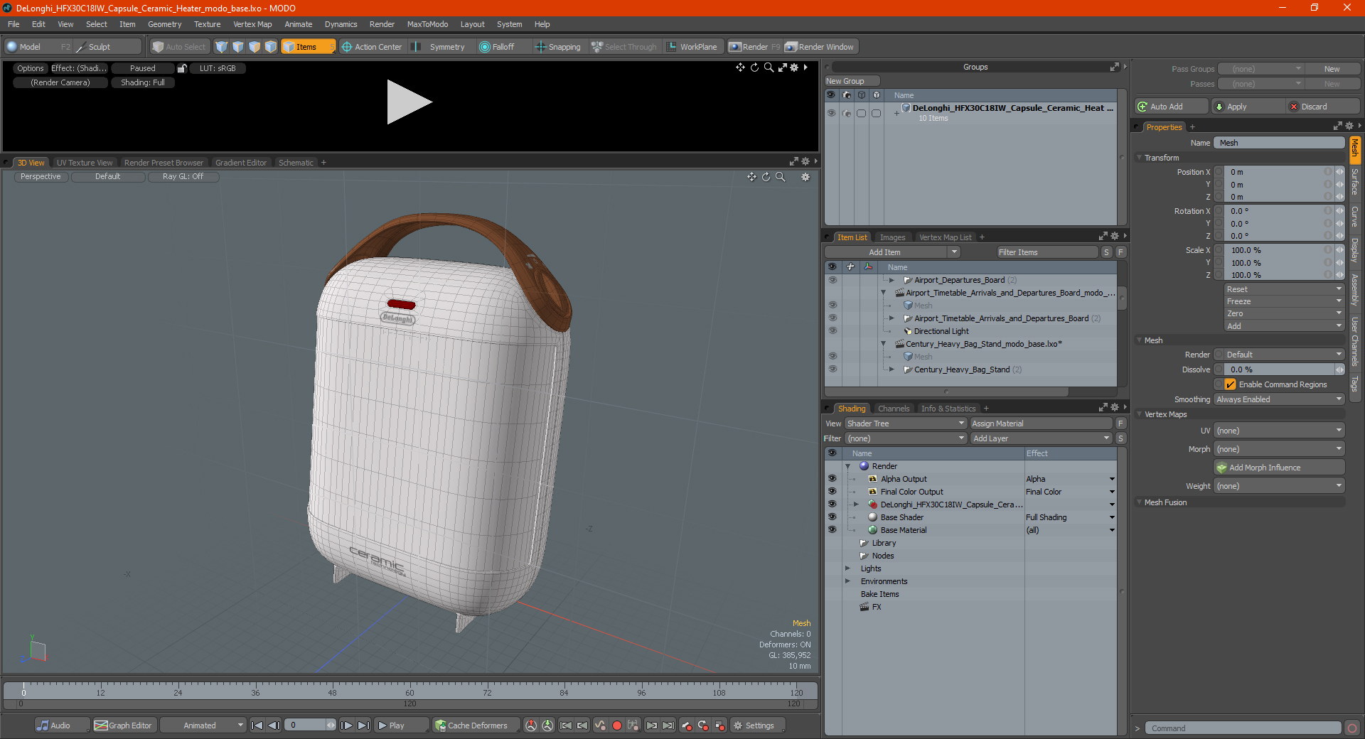Open Animated keying dropdown

203,725
